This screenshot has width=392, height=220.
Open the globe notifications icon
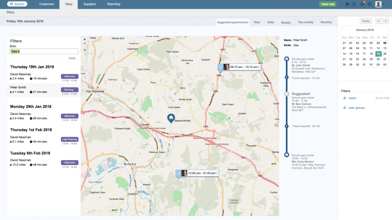click(362, 4)
